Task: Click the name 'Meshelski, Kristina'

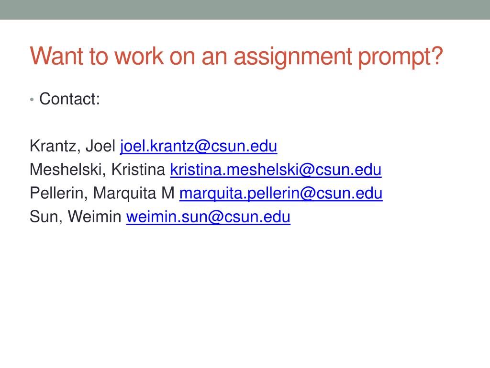Action: pyautogui.click(x=98, y=170)
